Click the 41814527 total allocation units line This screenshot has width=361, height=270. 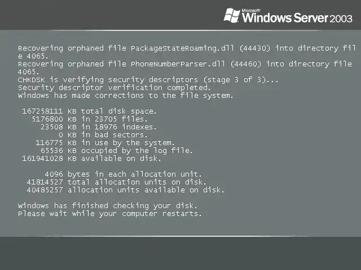click(x=116, y=182)
